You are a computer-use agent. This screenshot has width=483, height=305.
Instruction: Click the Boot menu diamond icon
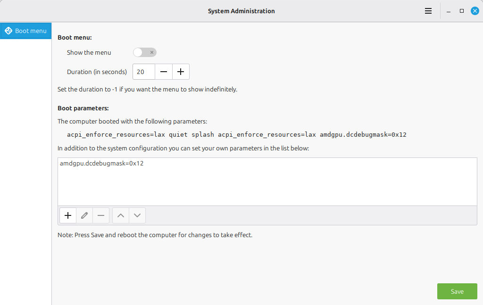pos(8,31)
